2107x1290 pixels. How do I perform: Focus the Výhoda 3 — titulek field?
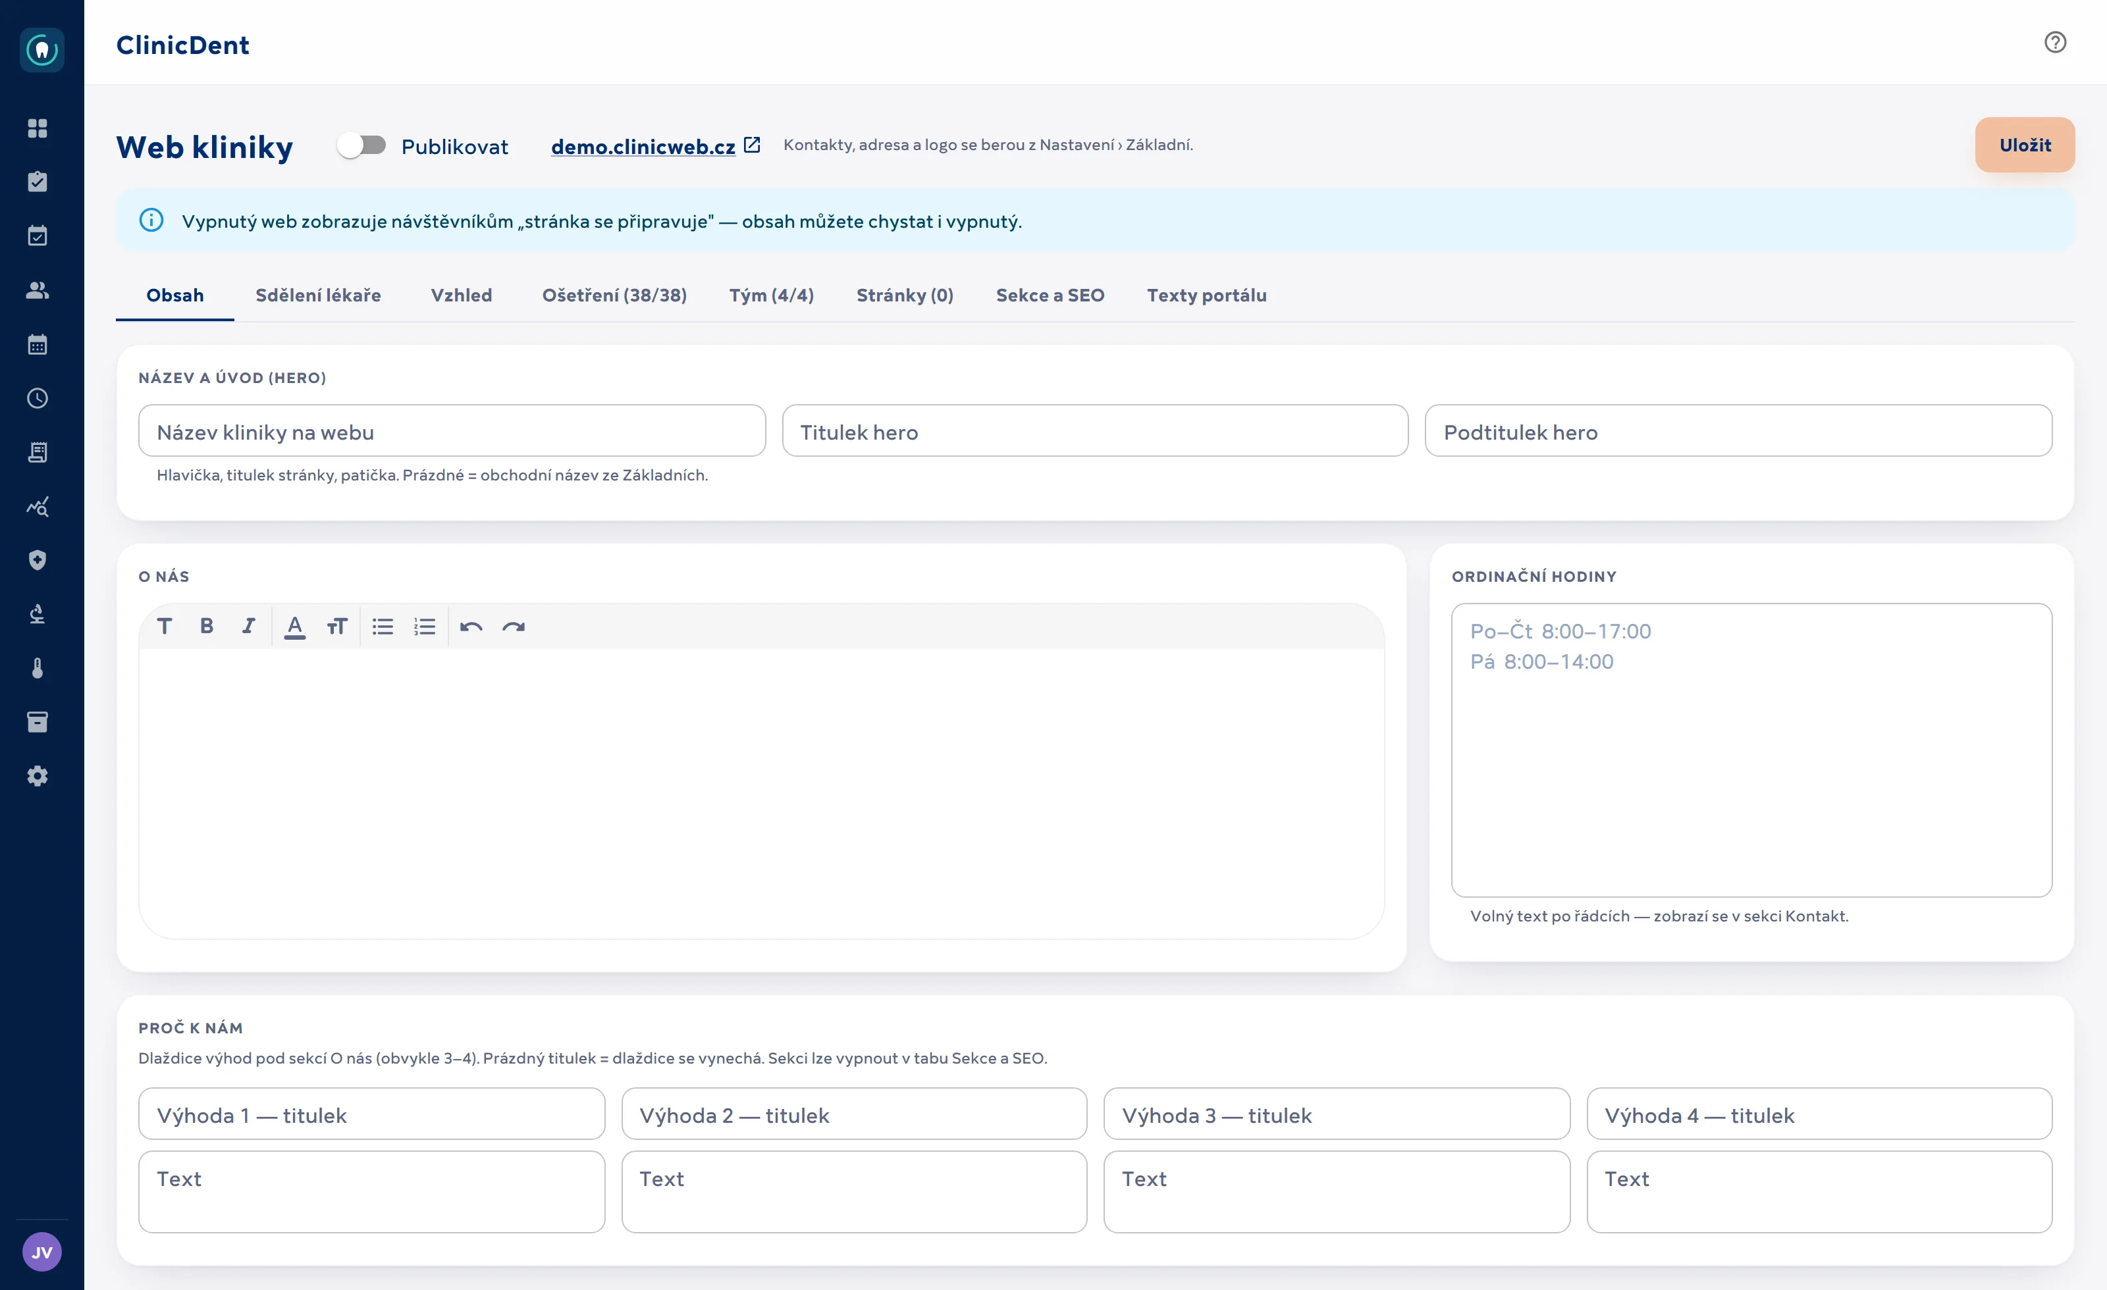1337,1114
